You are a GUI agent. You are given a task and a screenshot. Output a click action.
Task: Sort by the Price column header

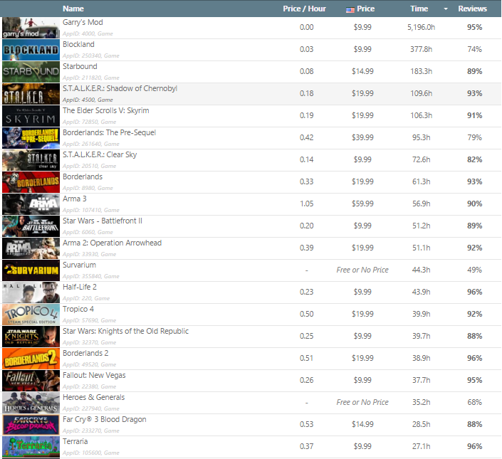pos(365,9)
